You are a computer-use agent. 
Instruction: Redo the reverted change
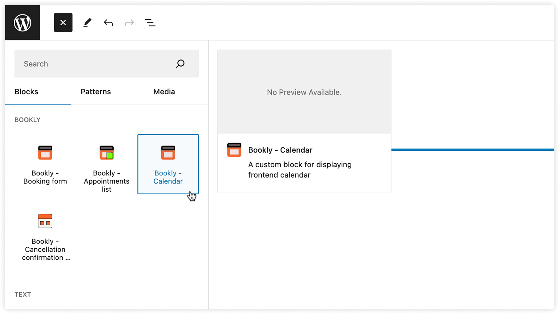[129, 23]
